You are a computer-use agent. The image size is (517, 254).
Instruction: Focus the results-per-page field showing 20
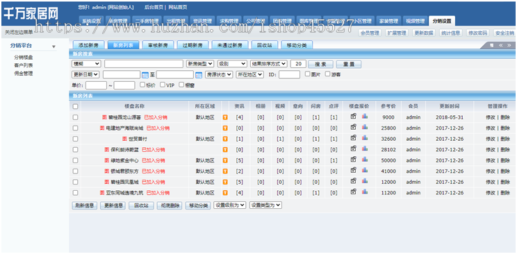click(298, 64)
